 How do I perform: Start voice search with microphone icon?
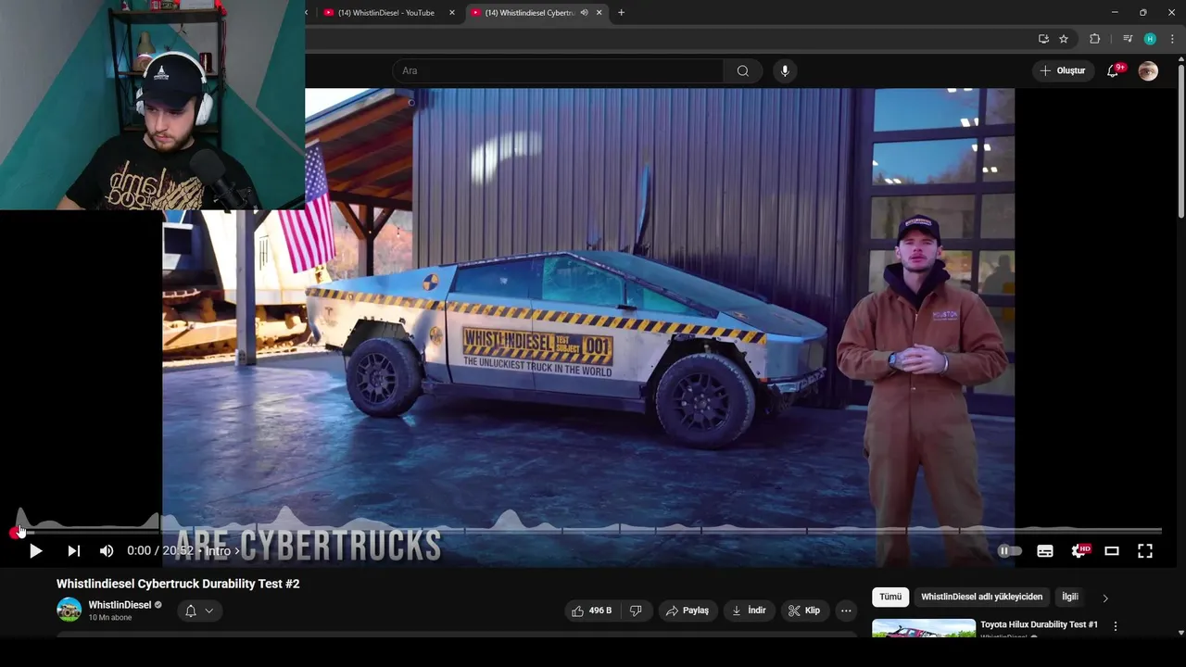click(x=785, y=70)
